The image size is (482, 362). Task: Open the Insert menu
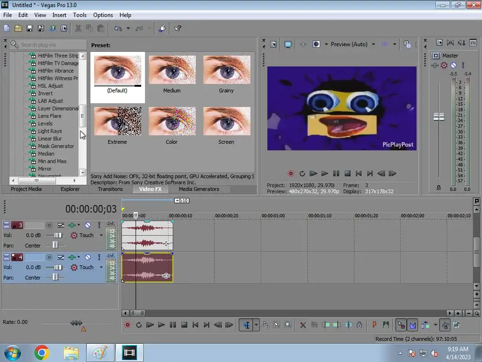coord(59,15)
